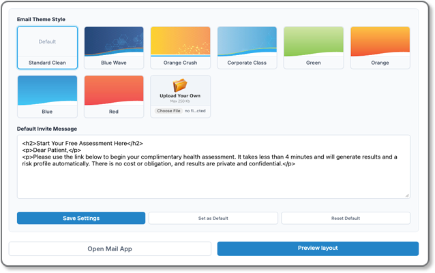This screenshot has width=435, height=273.
Task: Choose the Green theme style
Action: pyautogui.click(x=314, y=48)
